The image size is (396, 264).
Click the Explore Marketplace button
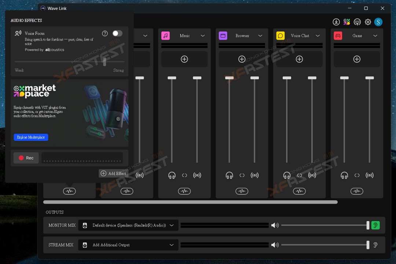(x=31, y=137)
